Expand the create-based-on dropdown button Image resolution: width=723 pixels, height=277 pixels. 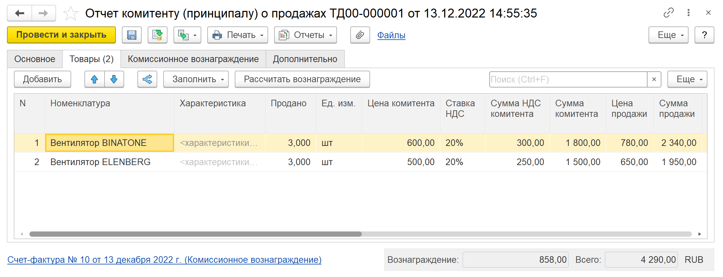[187, 35]
